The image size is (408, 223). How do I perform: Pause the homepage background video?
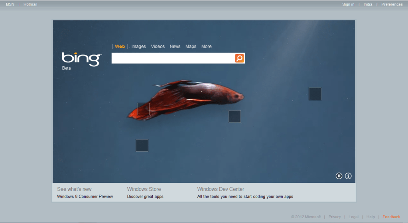tap(339, 176)
